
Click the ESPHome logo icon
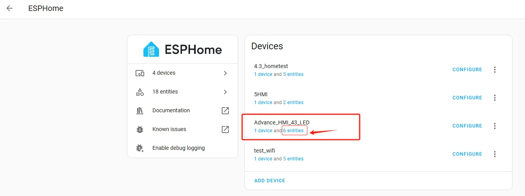pos(151,50)
